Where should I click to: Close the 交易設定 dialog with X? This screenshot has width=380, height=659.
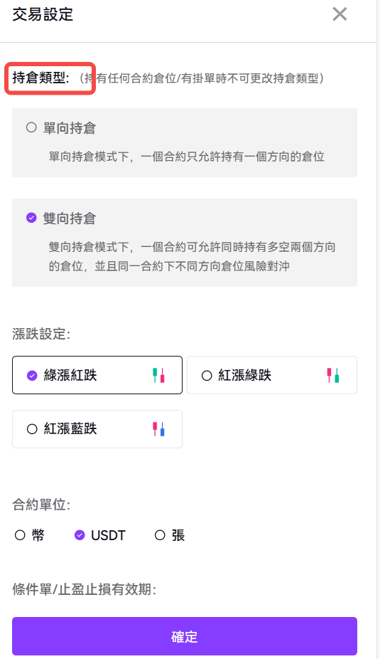[x=340, y=14]
